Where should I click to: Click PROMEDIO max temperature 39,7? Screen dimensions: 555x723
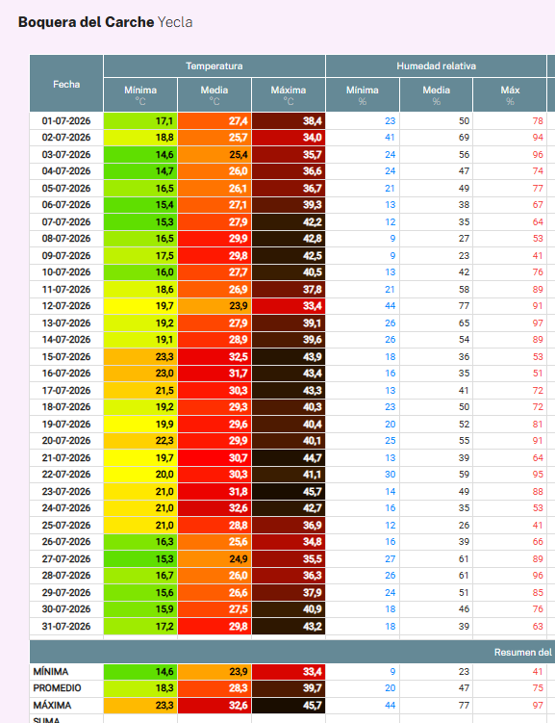pyautogui.click(x=289, y=688)
